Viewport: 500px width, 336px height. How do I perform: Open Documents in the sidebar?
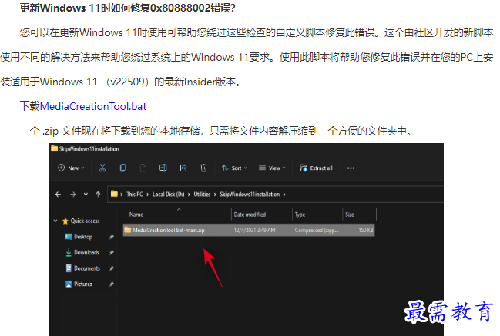[x=87, y=268]
